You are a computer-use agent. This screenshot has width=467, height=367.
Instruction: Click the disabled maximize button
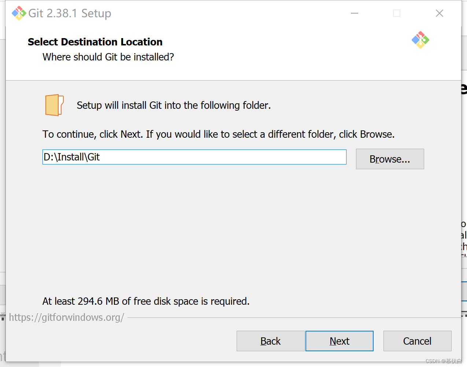pyautogui.click(x=396, y=13)
